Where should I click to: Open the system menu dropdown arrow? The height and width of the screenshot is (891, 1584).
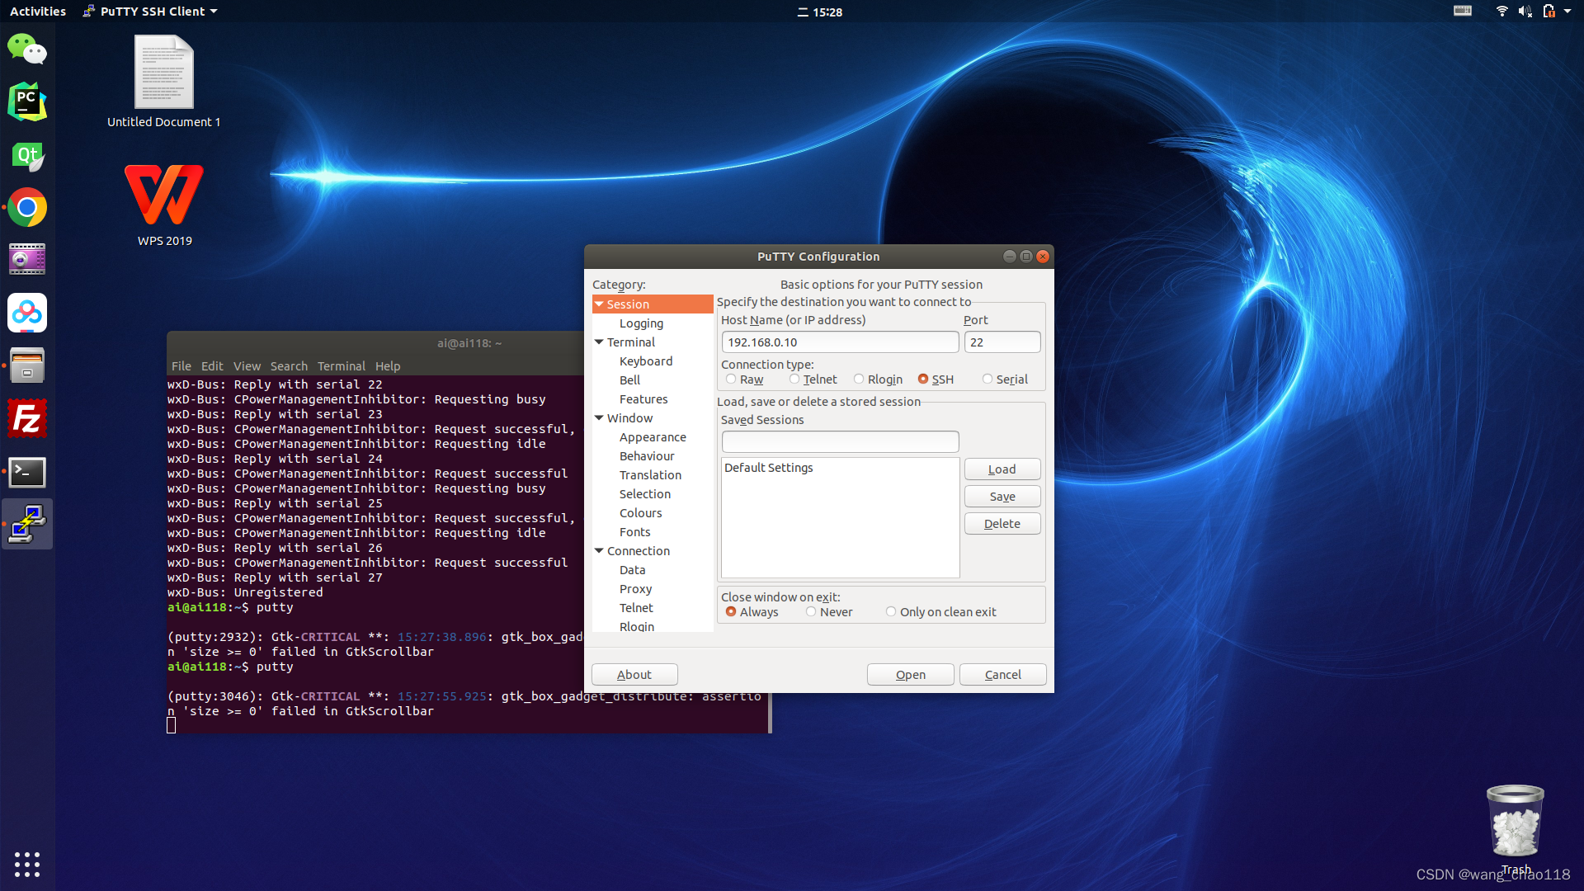[x=1567, y=12]
